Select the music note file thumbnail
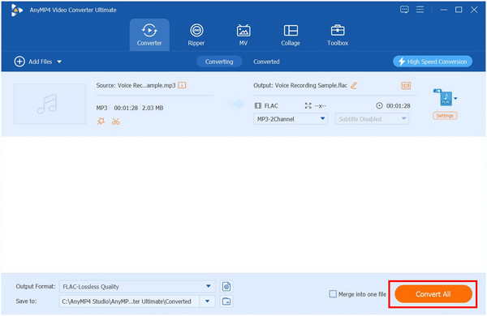Viewport: 487px width, 316px height. coord(50,104)
